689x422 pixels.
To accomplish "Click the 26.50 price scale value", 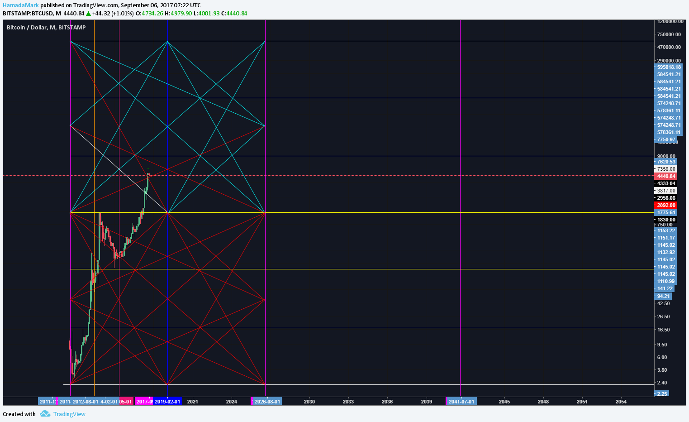I will click(x=664, y=316).
